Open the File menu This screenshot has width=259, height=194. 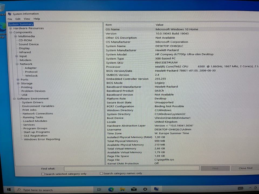pos(10,19)
